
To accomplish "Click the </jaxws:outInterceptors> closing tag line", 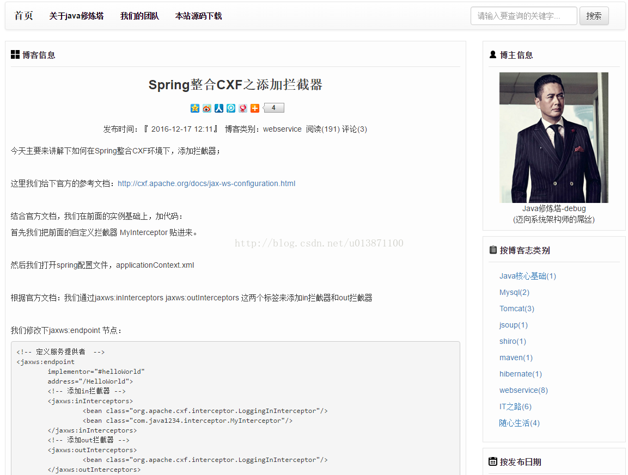I will tap(94, 470).
